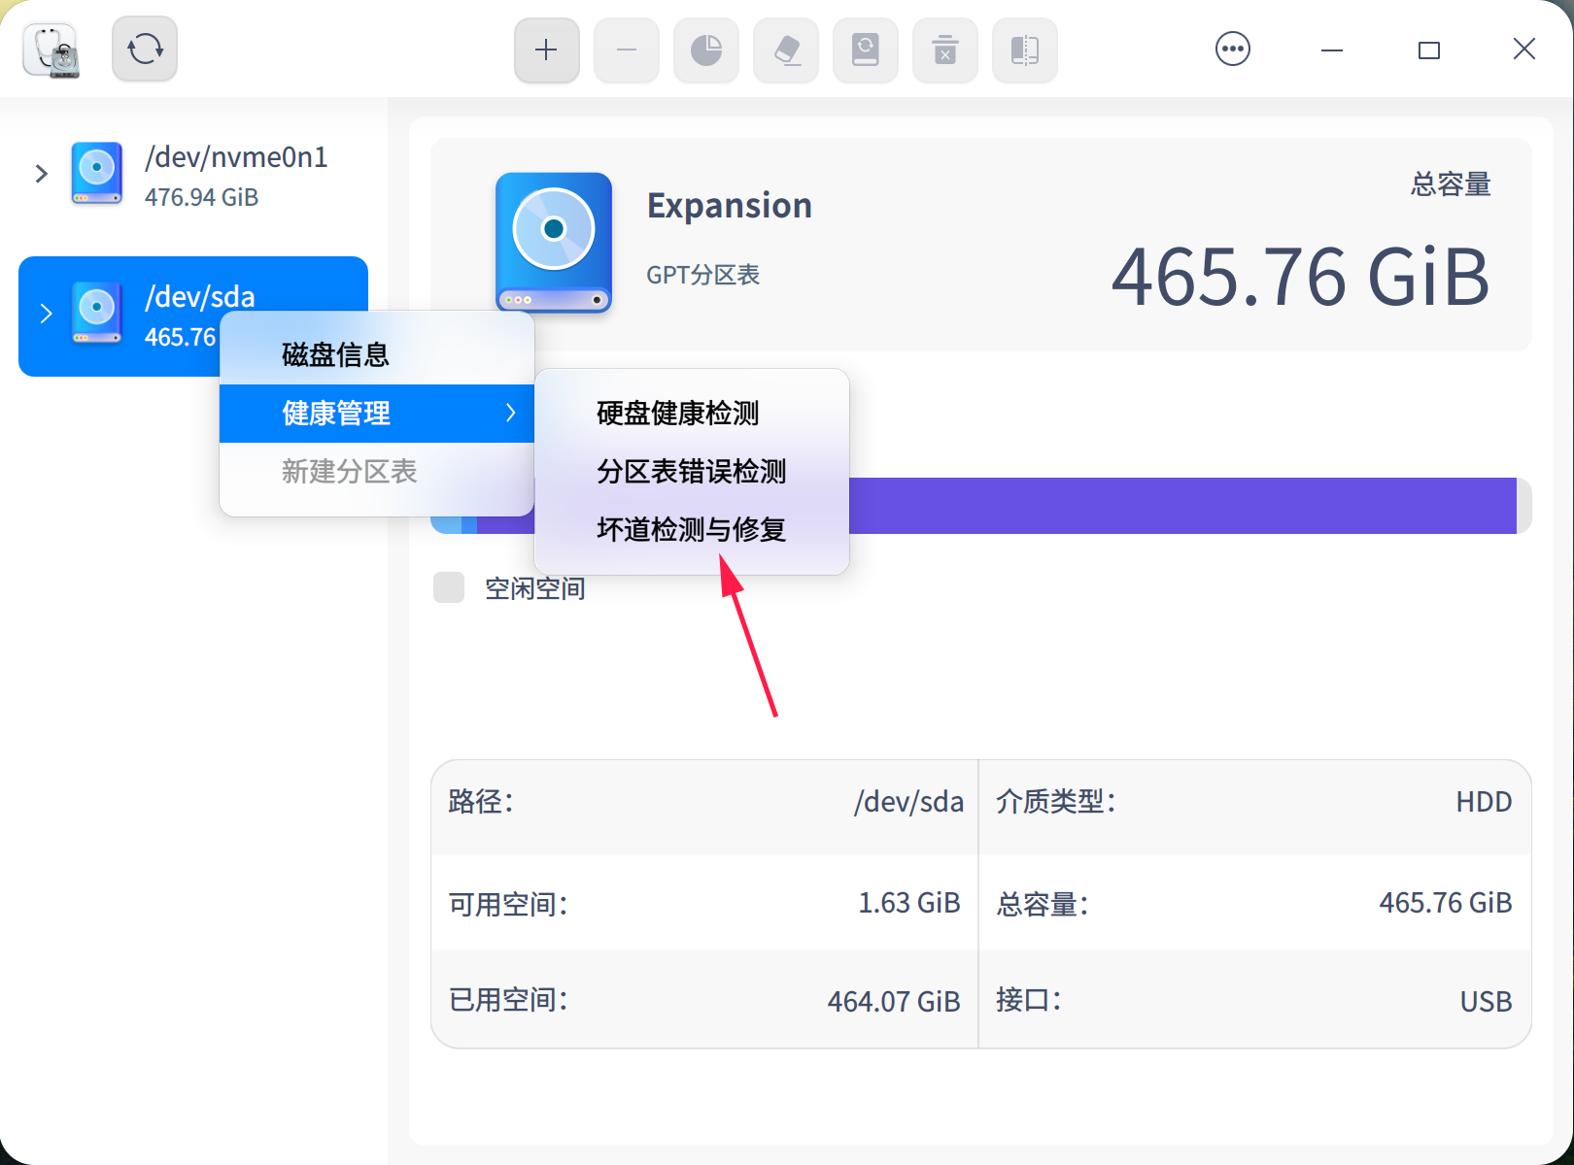Click the disk mount toolbar button
The width and height of the screenshot is (1574, 1165).
pyautogui.click(x=866, y=50)
